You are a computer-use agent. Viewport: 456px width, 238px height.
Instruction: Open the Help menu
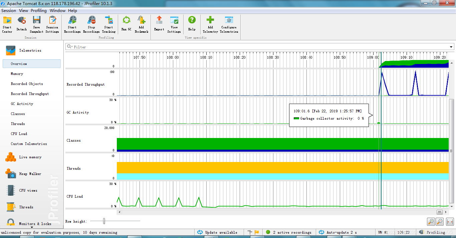72,10
